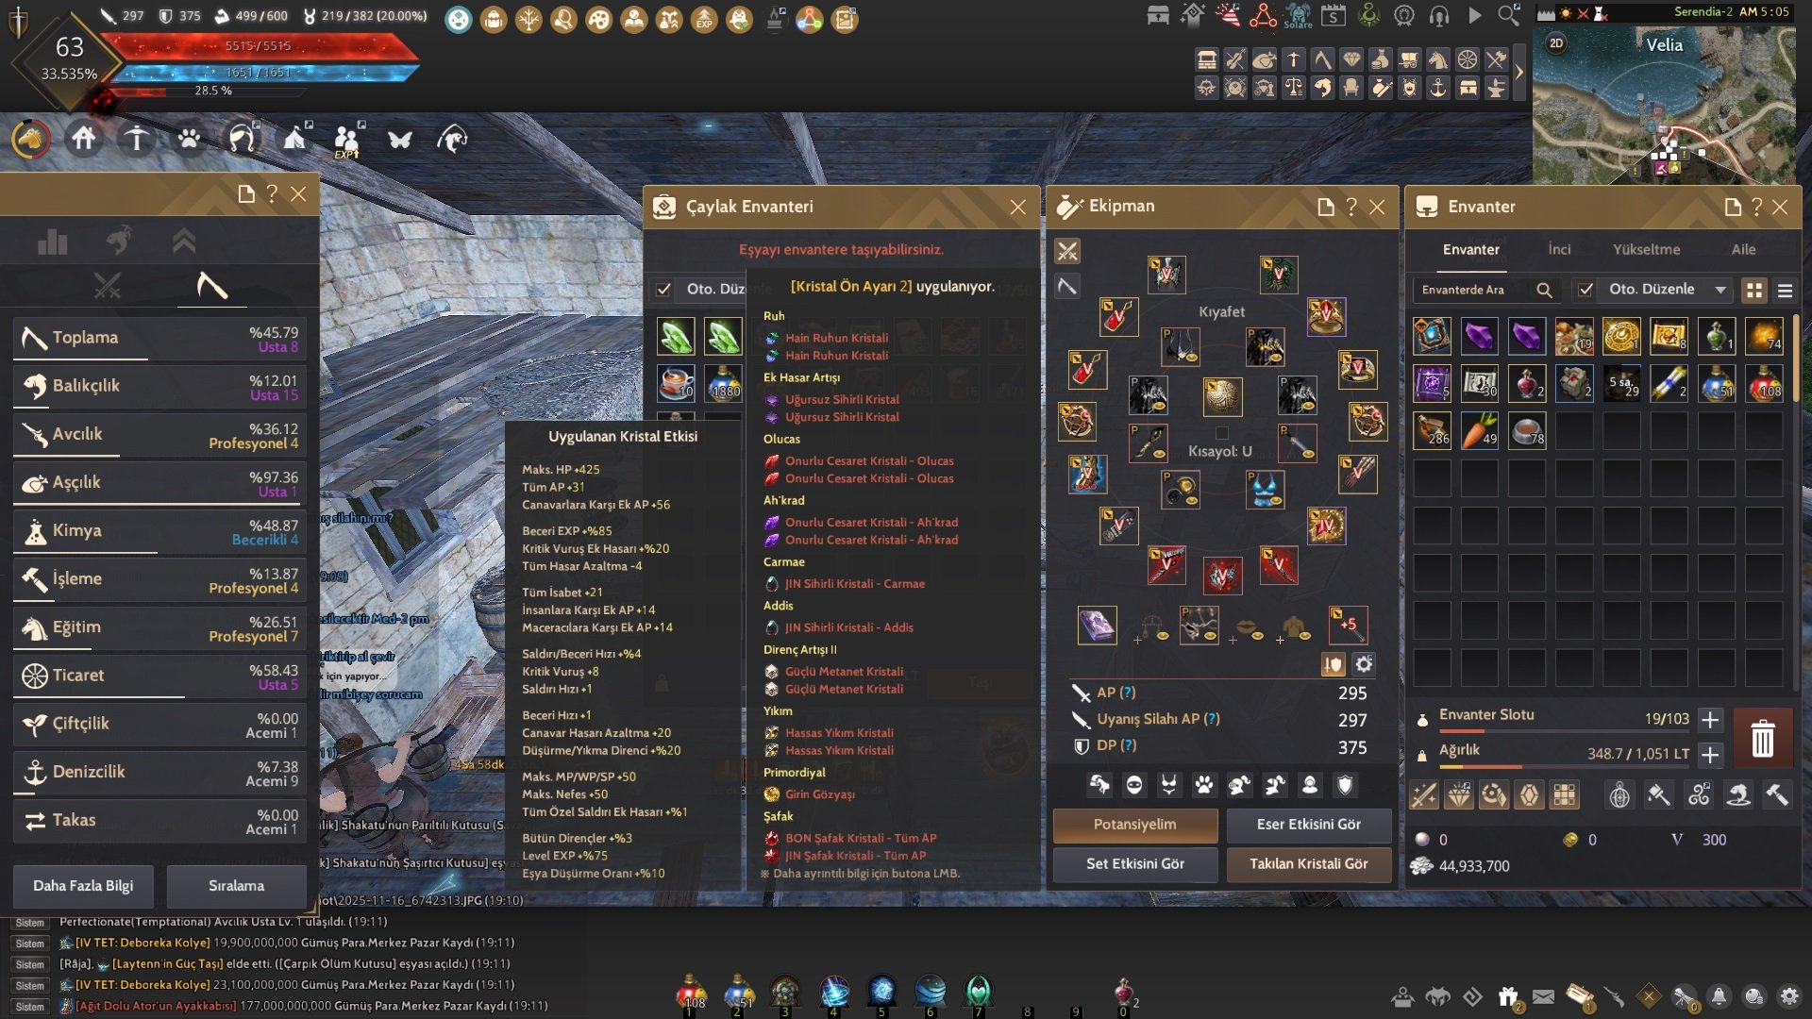Click the trash can delete item icon
Screen dimensions: 1812x1019
click(x=1762, y=738)
